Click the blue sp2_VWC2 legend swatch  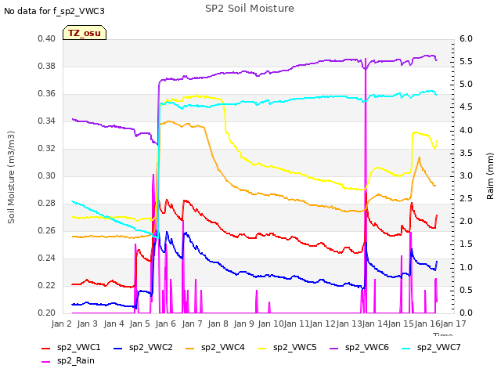click(x=118, y=348)
